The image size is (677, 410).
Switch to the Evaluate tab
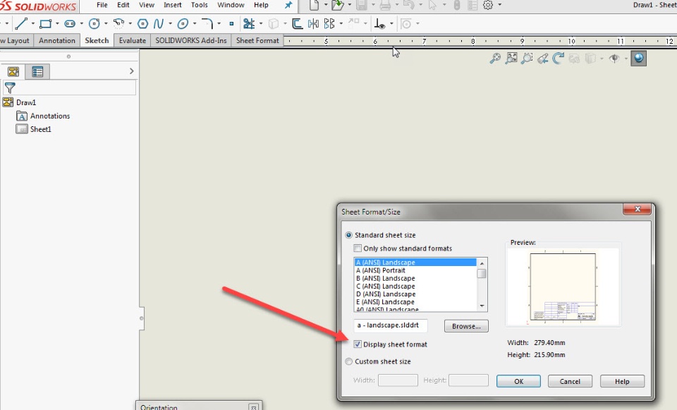click(x=133, y=41)
